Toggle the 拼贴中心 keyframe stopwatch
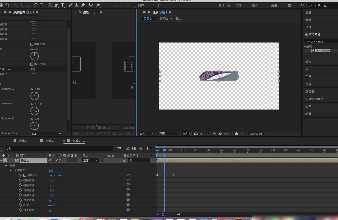This screenshot has width=338, height=220. (x=20, y=175)
